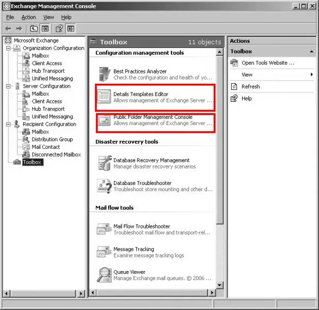
Task: Select the Public Folder Management Console icon
Action: pyautogui.click(x=104, y=120)
